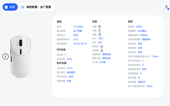Click the 改键 section heading
170x106 pixels.
pyautogui.click(x=95, y=22)
